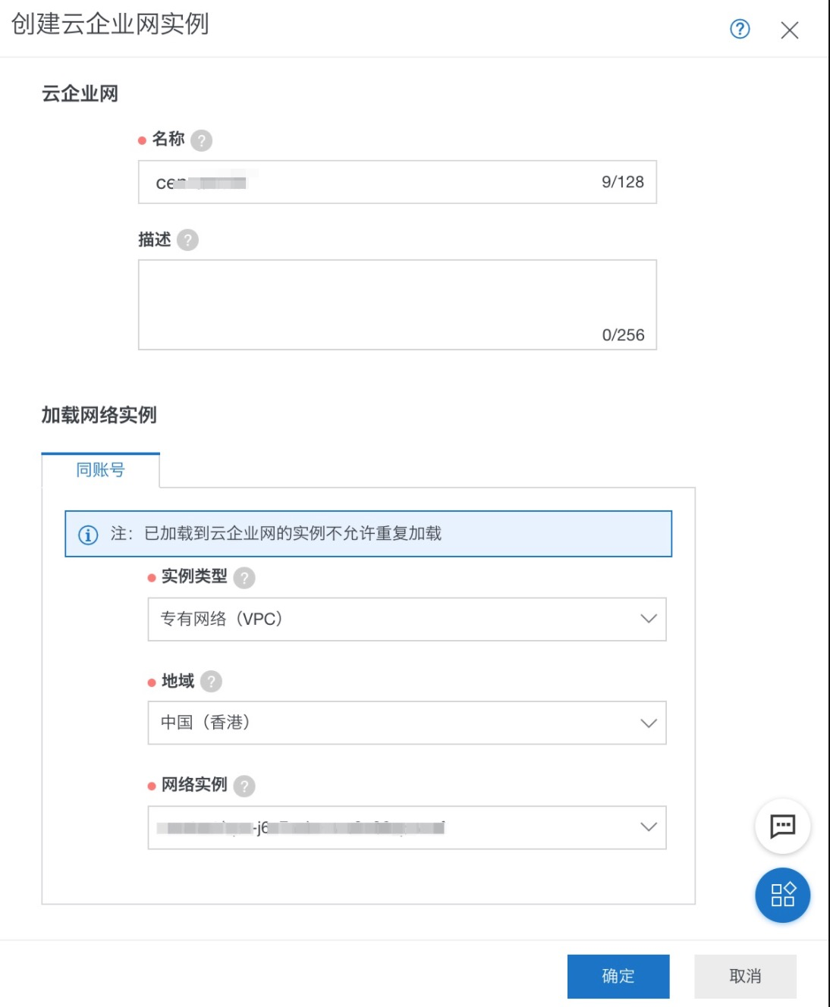
Task: Click the chevron arrow of 地域 selector
Action: click(x=648, y=723)
